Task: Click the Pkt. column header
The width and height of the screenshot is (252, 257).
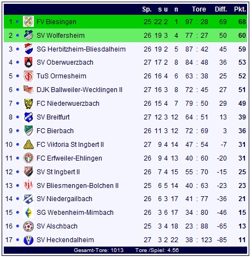Action: (x=240, y=9)
